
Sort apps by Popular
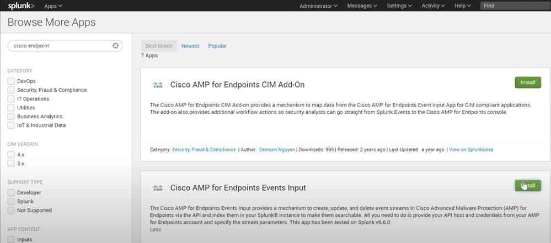(217, 46)
